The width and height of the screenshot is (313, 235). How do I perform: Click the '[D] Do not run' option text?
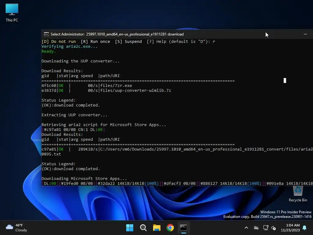coord(59,42)
